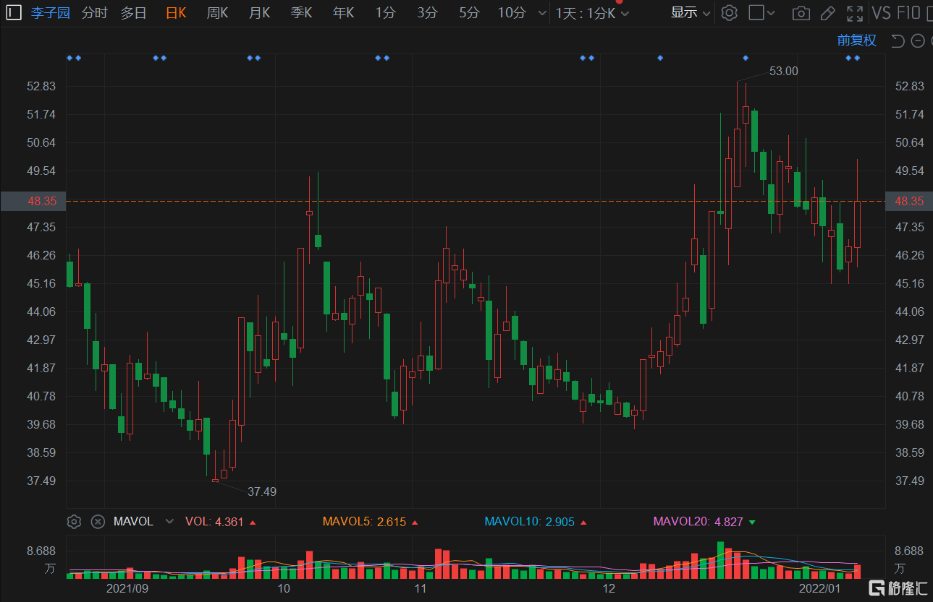The image size is (933, 602).
Task: Open chart settings gear in top toolbar
Action: point(730,12)
